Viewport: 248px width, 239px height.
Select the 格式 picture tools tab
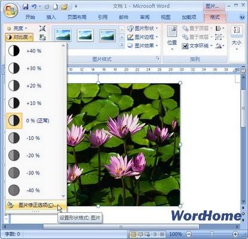215,17
